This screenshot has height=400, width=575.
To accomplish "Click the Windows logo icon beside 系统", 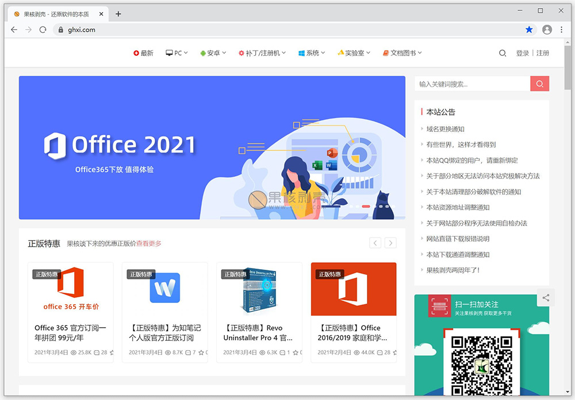I will click(300, 52).
